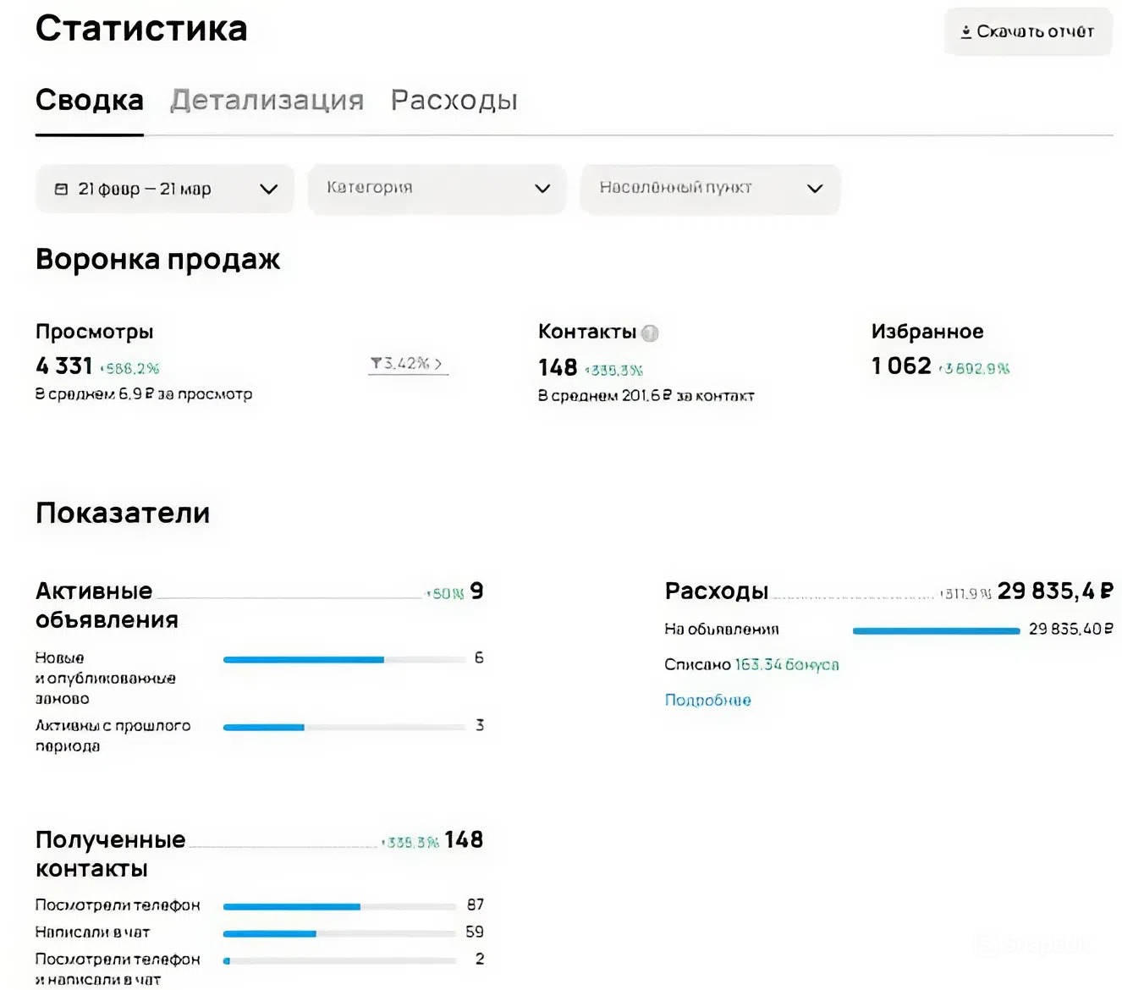Viewport: 1122px width, 990px height.
Task: Click the info icon next to Контакты
Action: (x=650, y=333)
